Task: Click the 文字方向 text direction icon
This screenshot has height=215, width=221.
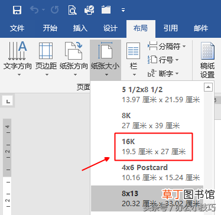Action: pos(17,51)
